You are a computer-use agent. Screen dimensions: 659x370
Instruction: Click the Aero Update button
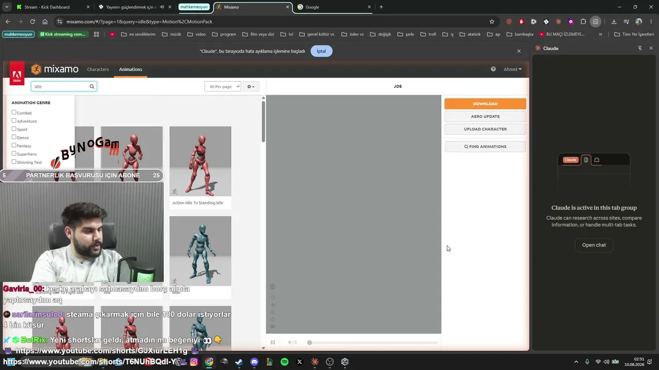click(485, 116)
